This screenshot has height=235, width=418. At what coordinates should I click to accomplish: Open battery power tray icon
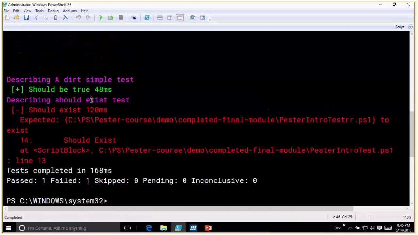click(x=358, y=228)
